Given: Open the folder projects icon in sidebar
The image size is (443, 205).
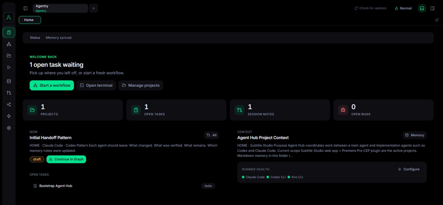Looking at the screenshot, I should click(x=9, y=56).
